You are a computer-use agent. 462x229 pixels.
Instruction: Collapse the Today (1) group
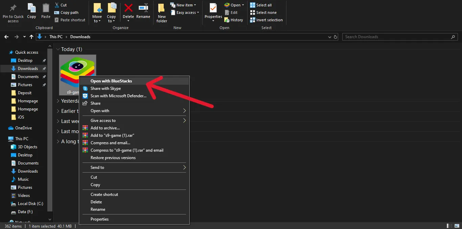point(58,49)
